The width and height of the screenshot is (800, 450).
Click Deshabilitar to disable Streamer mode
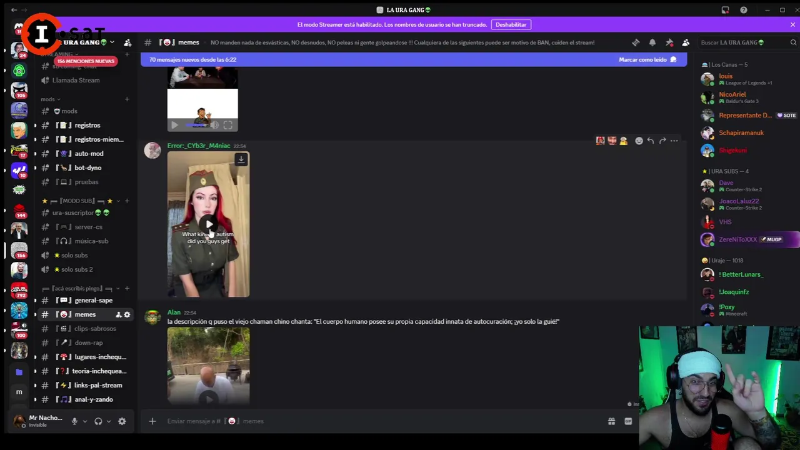[511, 24]
